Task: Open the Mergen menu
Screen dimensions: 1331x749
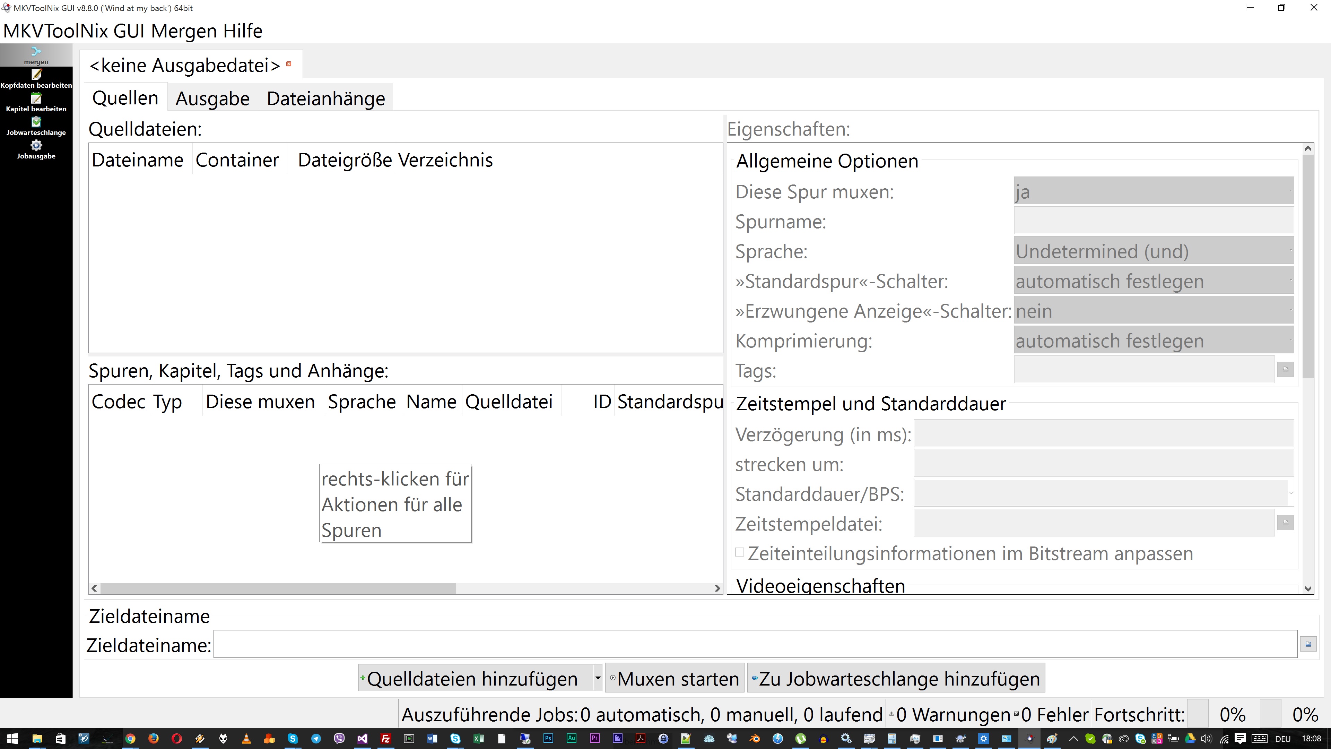Action: (184, 31)
